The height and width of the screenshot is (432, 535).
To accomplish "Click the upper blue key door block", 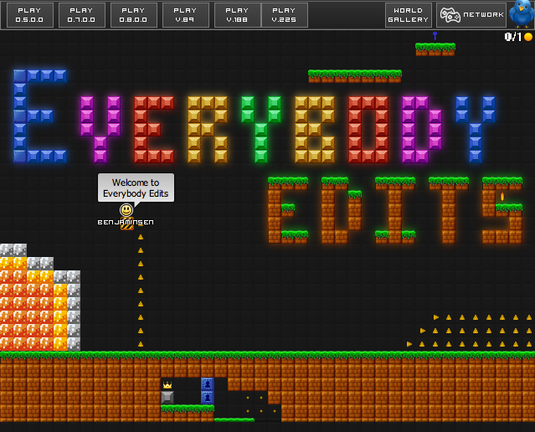I will pos(208,384).
